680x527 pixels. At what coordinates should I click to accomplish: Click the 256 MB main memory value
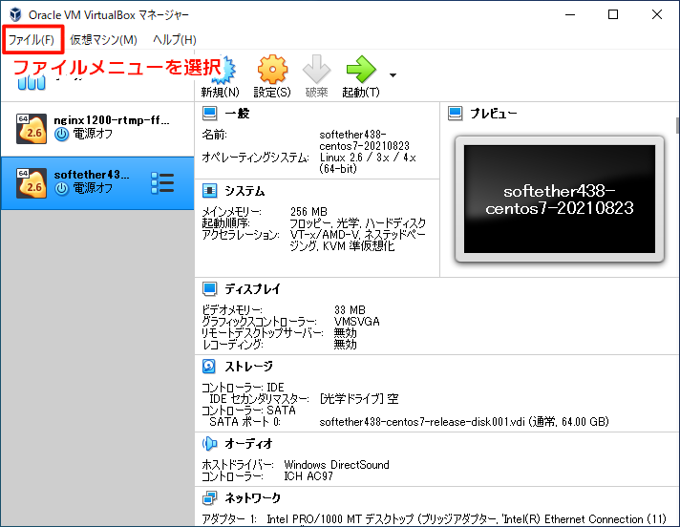pos(308,212)
